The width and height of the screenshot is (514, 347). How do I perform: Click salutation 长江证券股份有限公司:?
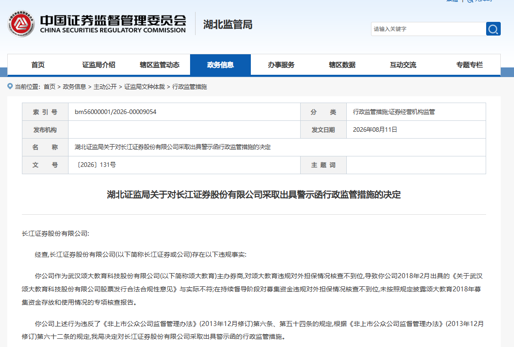(x=55, y=233)
